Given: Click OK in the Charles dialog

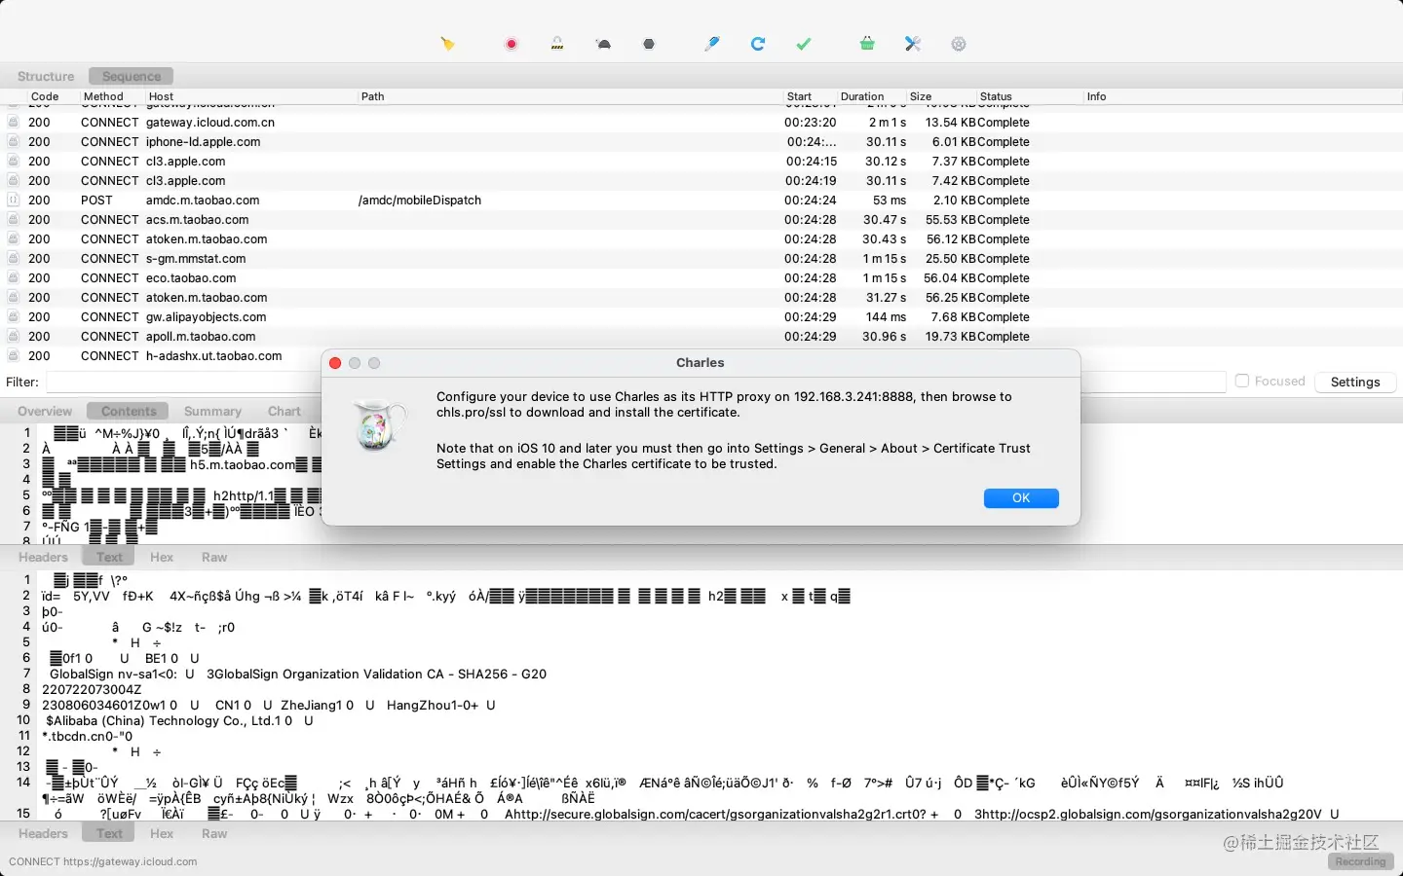Looking at the screenshot, I should point(1021,498).
